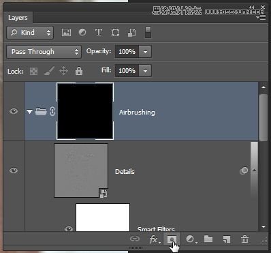Screen dimensions: 271x253
Task: Open the Pass Through blend mode dropdown
Action: click(44, 52)
